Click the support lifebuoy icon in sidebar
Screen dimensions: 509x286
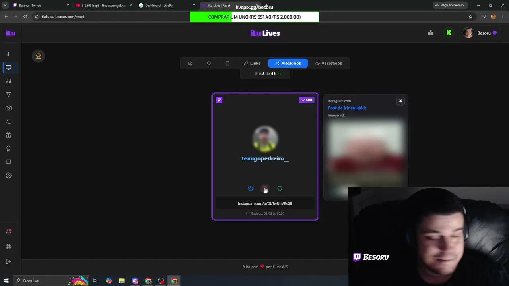8,247
